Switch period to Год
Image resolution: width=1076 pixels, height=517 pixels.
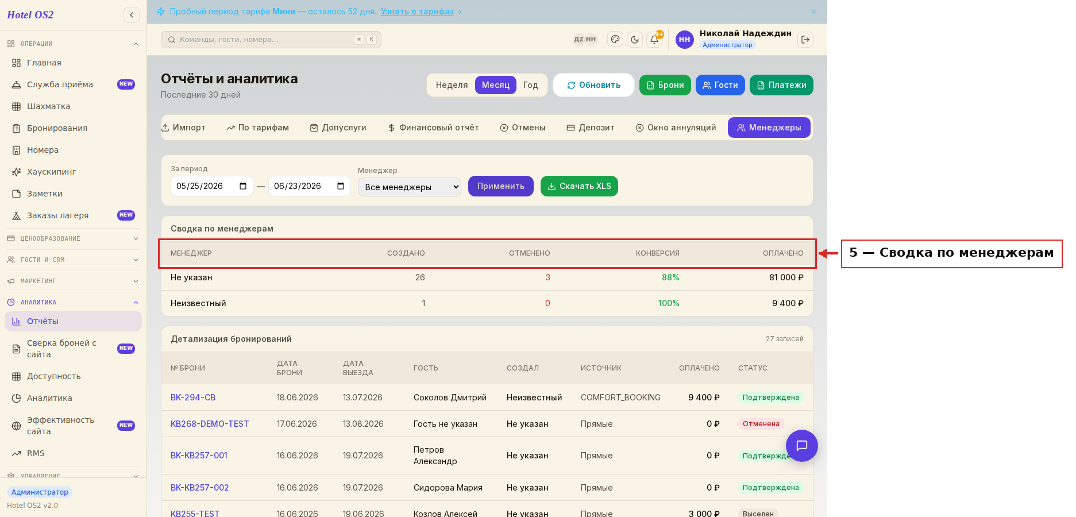click(530, 85)
